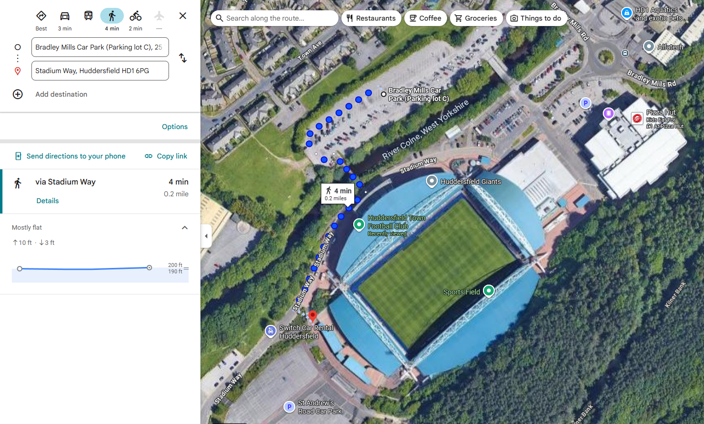704x424 pixels.
Task: Send directions to your phone
Action: (x=70, y=156)
